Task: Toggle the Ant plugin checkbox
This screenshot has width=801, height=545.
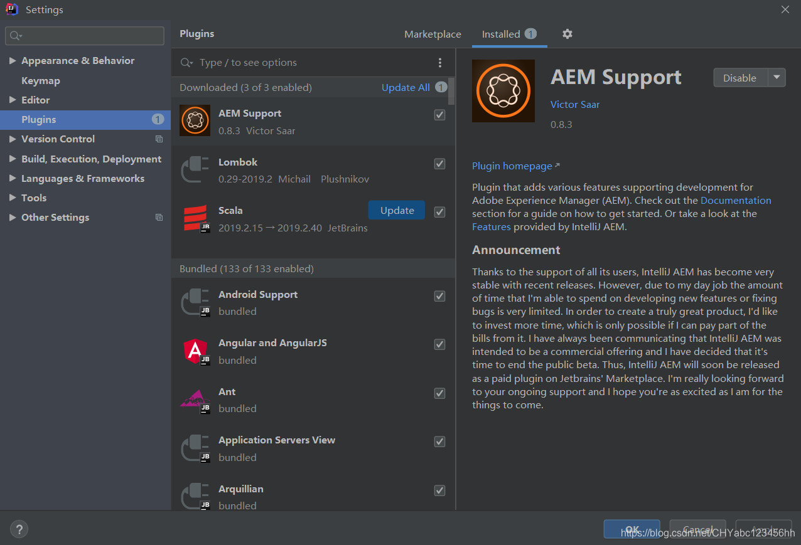Action: click(440, 393)
